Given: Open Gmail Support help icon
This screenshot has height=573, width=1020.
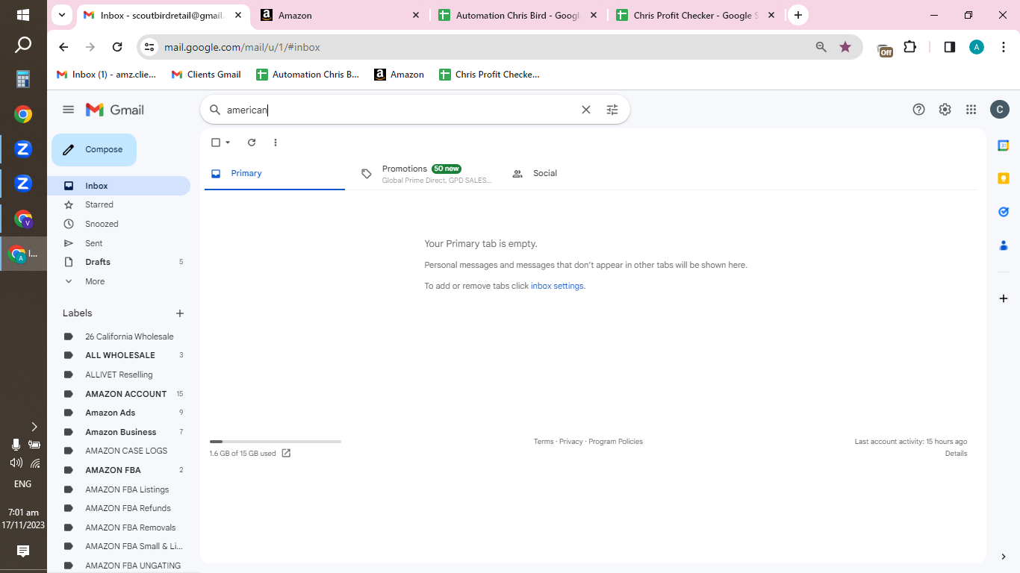Looking at the screenshot, I should 919,110.
